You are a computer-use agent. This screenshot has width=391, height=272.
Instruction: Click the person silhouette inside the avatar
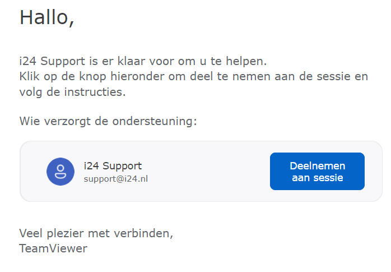(60, 172)
